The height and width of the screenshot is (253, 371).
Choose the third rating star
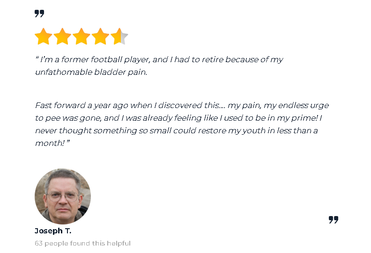coord(82,36)
